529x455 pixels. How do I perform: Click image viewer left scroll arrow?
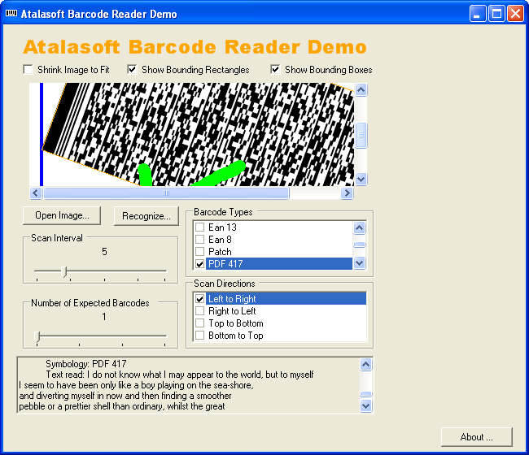coord(36,193)
